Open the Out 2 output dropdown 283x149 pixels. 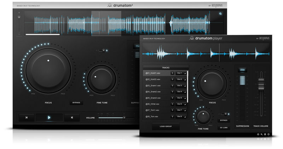tap(181, 79)
